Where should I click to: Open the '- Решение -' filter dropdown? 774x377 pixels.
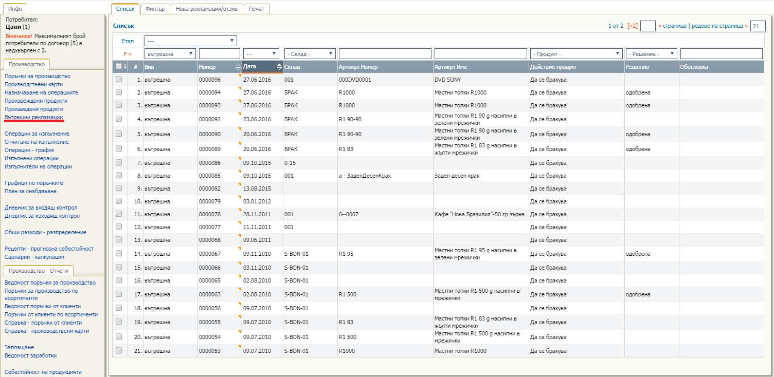pyautogui.click(x=652, y=53)
